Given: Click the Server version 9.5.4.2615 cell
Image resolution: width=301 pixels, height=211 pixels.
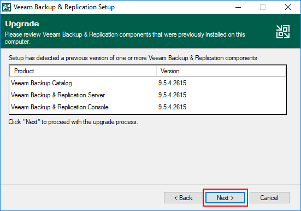Looking at the screenshot, I should [x=172, y=95].
